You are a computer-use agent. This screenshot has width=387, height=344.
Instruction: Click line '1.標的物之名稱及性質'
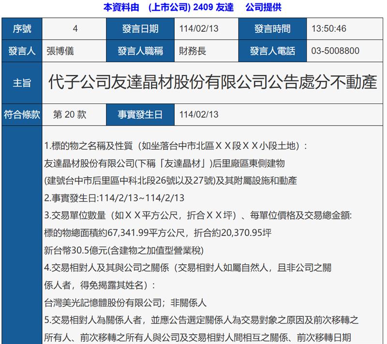coord(176,146)
